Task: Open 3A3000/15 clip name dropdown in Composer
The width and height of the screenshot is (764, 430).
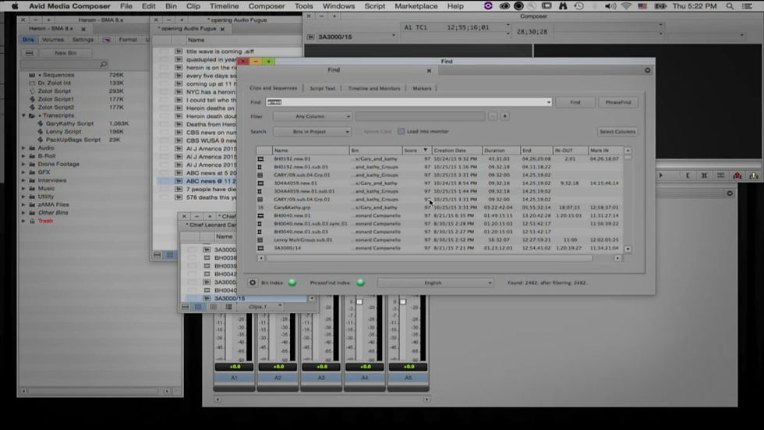Action: tap(393, 36)
